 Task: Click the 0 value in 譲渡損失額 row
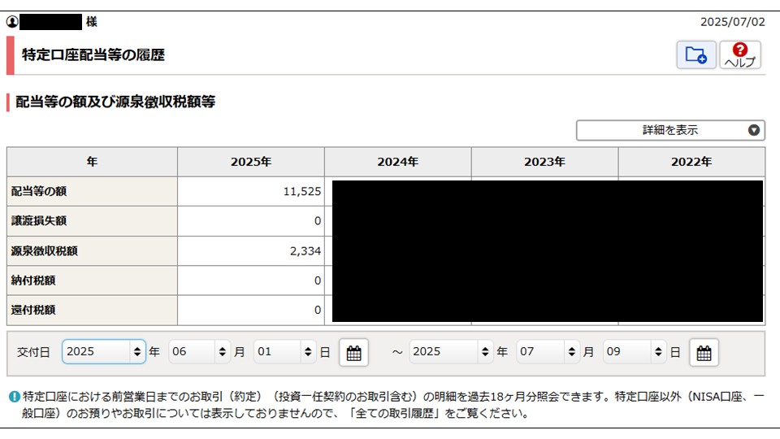(318, 221)
